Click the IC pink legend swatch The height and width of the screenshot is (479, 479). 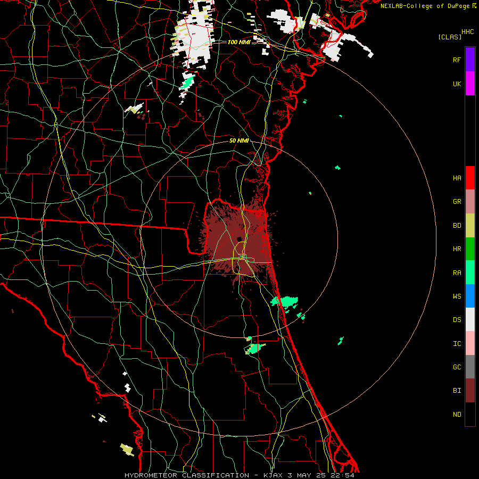470,343
